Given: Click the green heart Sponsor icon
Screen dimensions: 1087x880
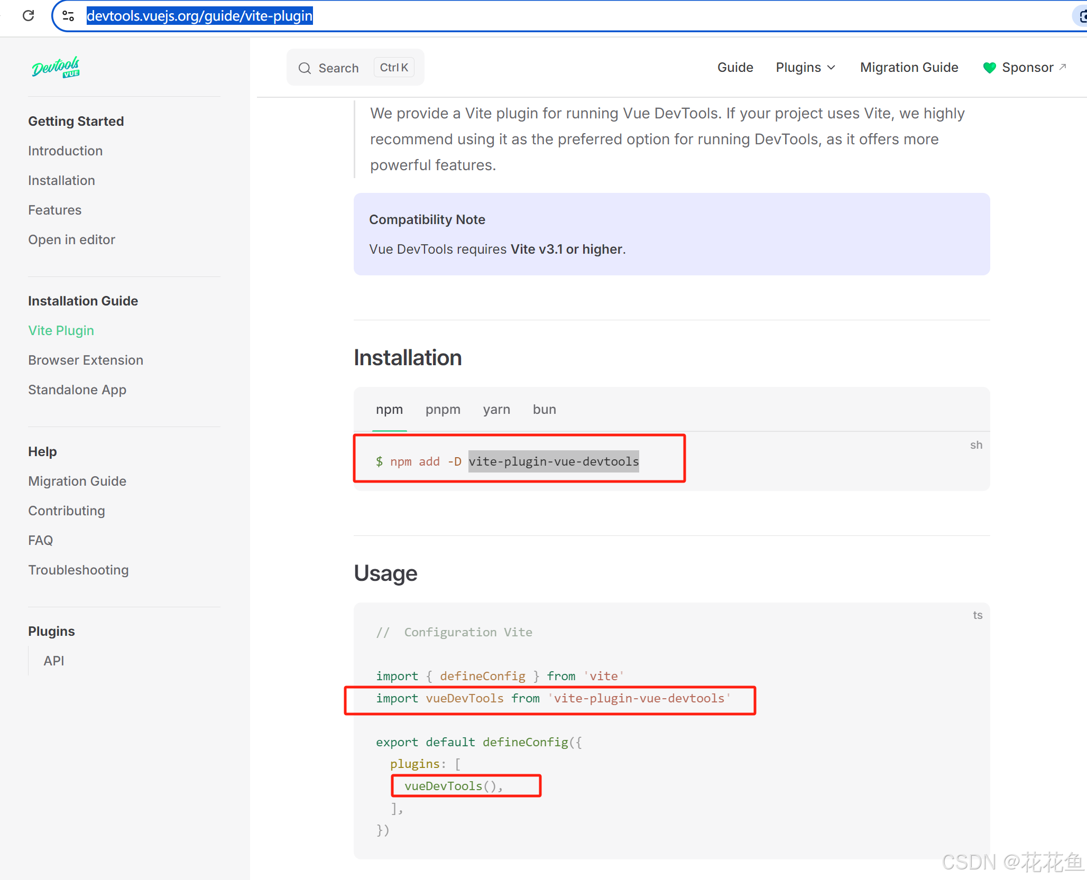Looking at the screenshot, I should [x=989, y=68].
